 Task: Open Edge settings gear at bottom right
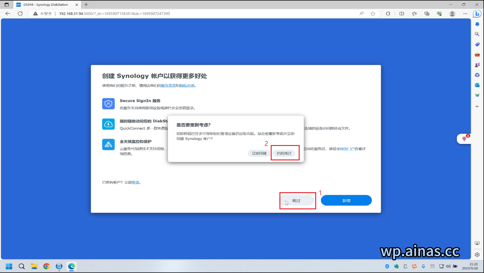[477, 254]
